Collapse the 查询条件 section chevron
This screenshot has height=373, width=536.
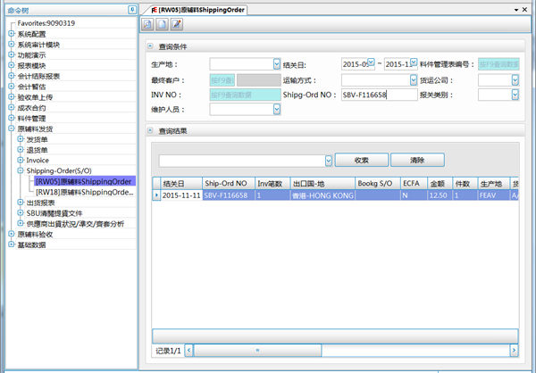pos(150,46)
